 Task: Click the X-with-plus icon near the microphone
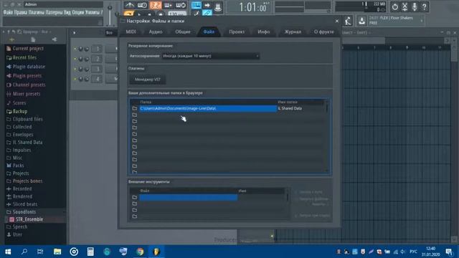click(x=404, y=6)
